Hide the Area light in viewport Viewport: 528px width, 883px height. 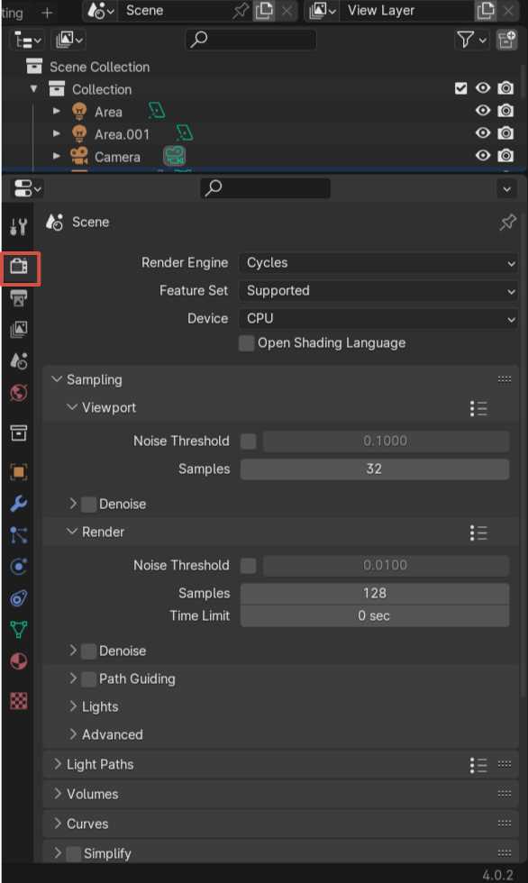(483, 111)
